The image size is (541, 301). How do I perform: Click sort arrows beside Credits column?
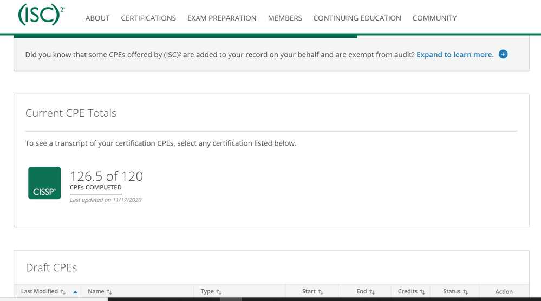click(x=422, y=292)
